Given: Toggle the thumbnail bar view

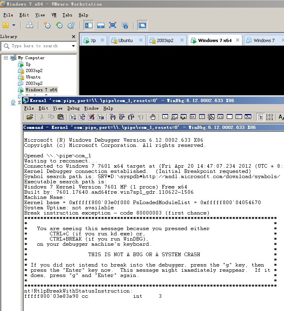Looking at the screenshot, I should [101, 25].
